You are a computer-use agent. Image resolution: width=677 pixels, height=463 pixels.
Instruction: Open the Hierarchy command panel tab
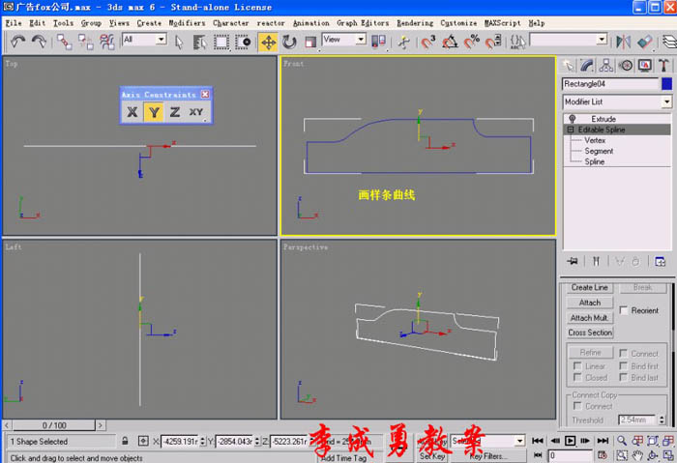[x=606, y=66]
